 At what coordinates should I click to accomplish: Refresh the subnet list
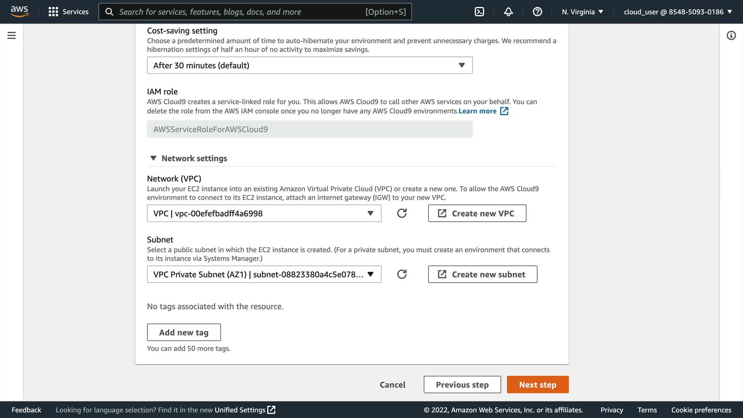[x=402, y=274]
